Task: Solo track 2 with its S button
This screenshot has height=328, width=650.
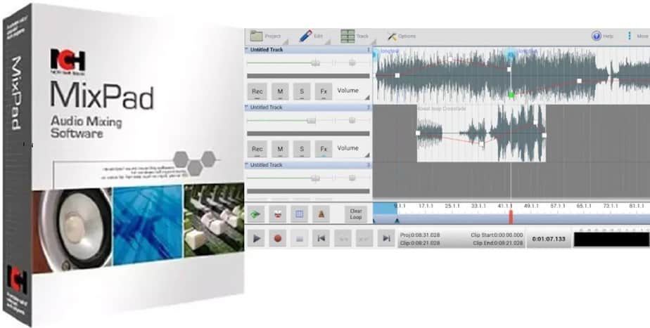Action: [302, 149]
